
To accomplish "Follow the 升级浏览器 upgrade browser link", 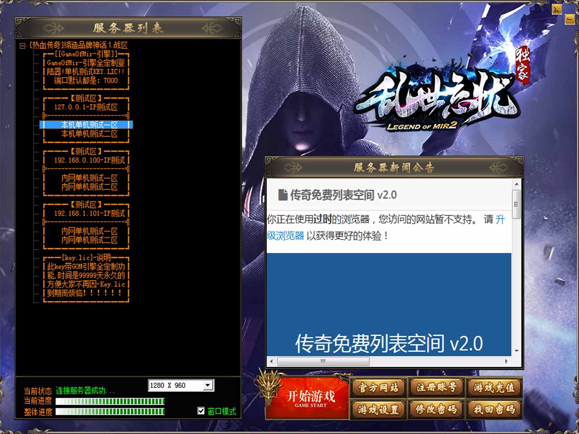I will (285, 236).
